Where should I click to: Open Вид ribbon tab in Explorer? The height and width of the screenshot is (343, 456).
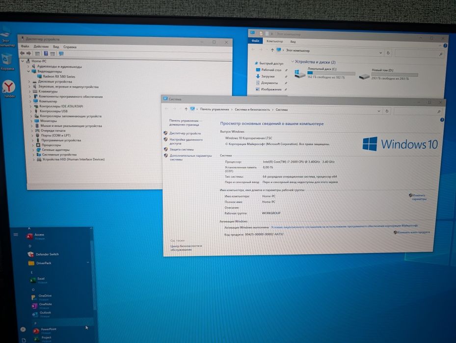[x=293, y=42]
